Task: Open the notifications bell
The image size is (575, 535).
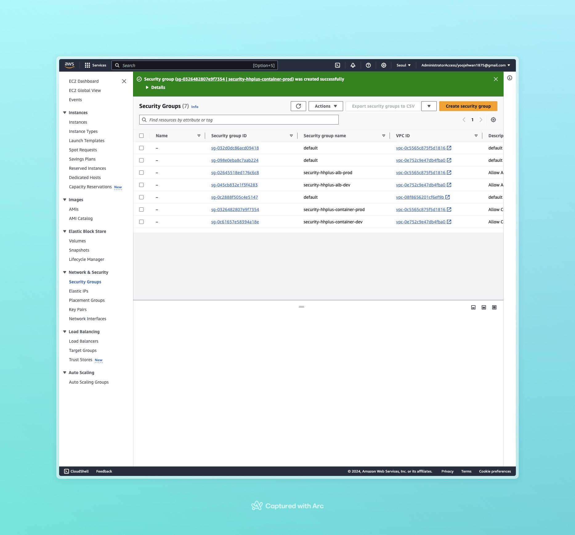Action: tap(353, 65)
